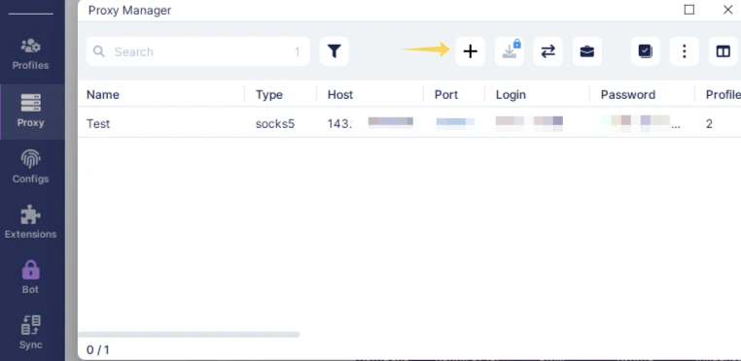Screen dimensions: 741x361
Task: Sort by the Type column header
Action: tap(269, 95)
